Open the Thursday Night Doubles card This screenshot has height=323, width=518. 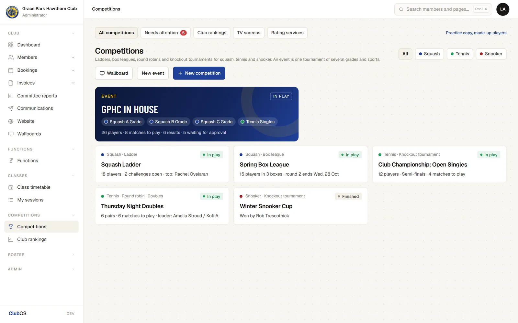(162, 206)
